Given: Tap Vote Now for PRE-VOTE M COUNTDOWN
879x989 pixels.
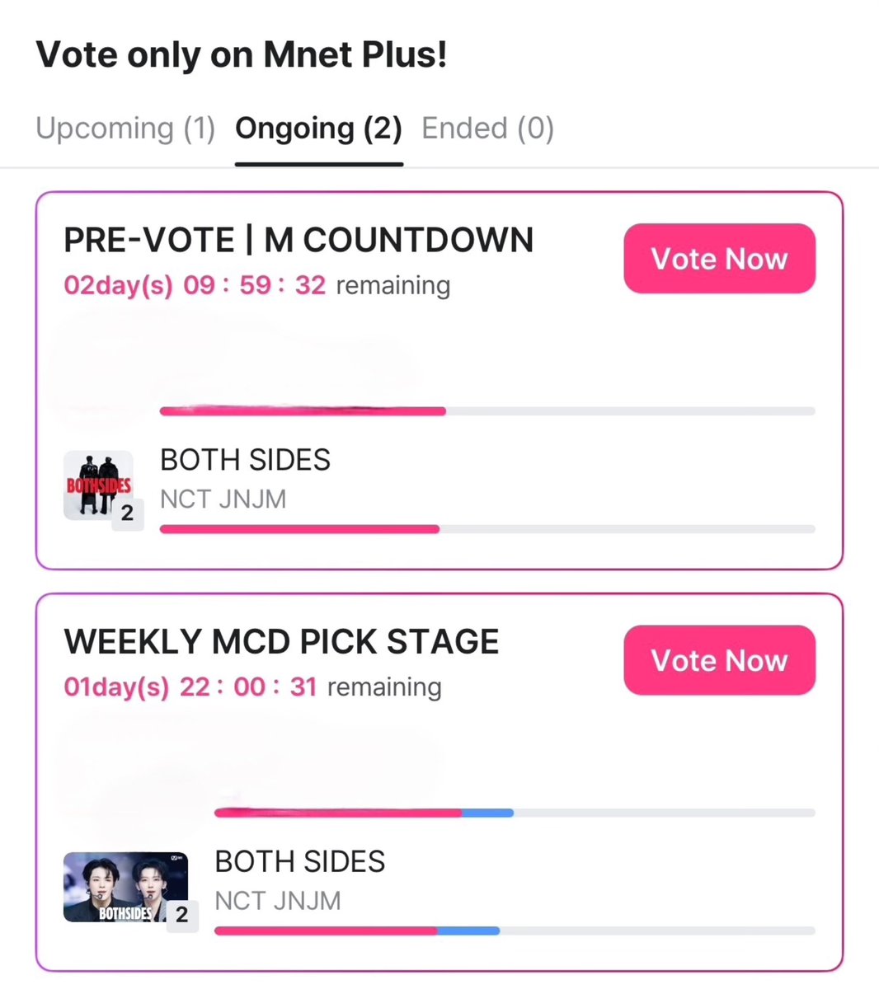Looking at the screenshot, I should coord(719,258).
